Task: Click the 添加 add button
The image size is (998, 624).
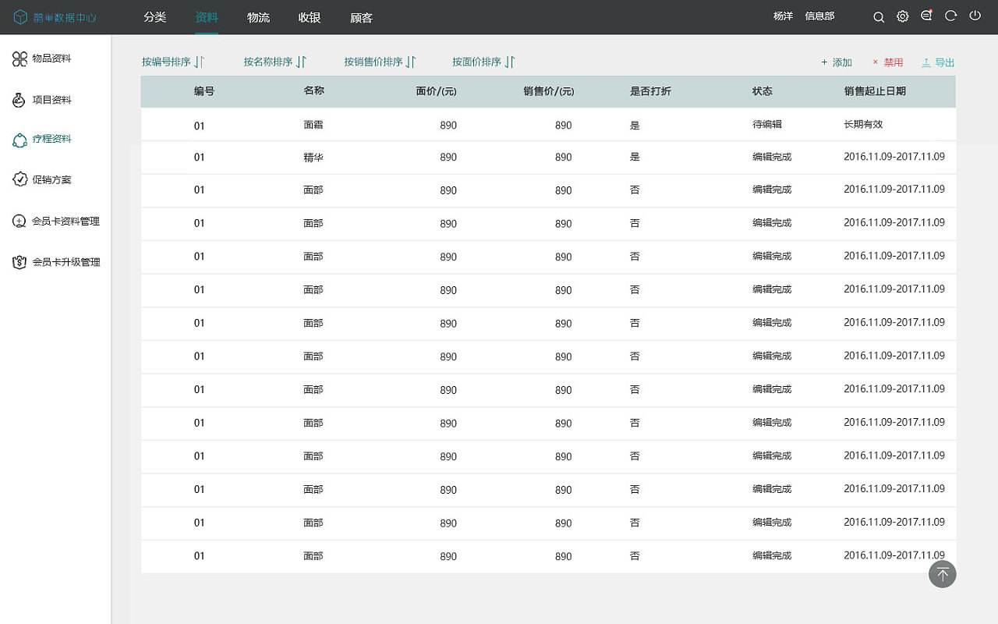Action: [837, 62]
